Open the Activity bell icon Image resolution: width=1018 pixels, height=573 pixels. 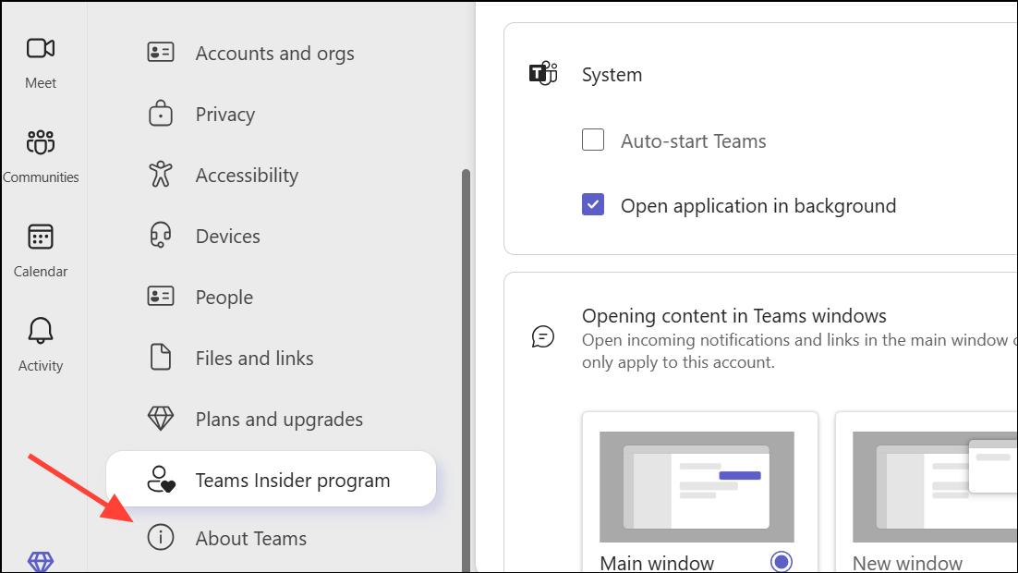(x=41, y=331)
